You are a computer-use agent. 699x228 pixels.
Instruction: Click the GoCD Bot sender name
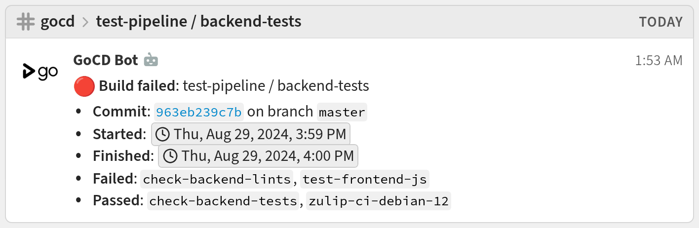point(106,60)
